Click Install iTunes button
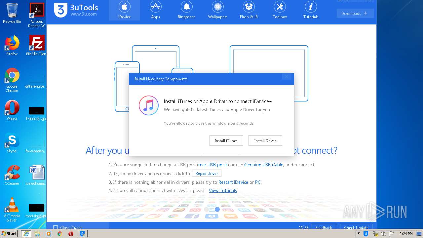This screenshot has height=238, width=423. pyautogui.click(x=226, y=140)
